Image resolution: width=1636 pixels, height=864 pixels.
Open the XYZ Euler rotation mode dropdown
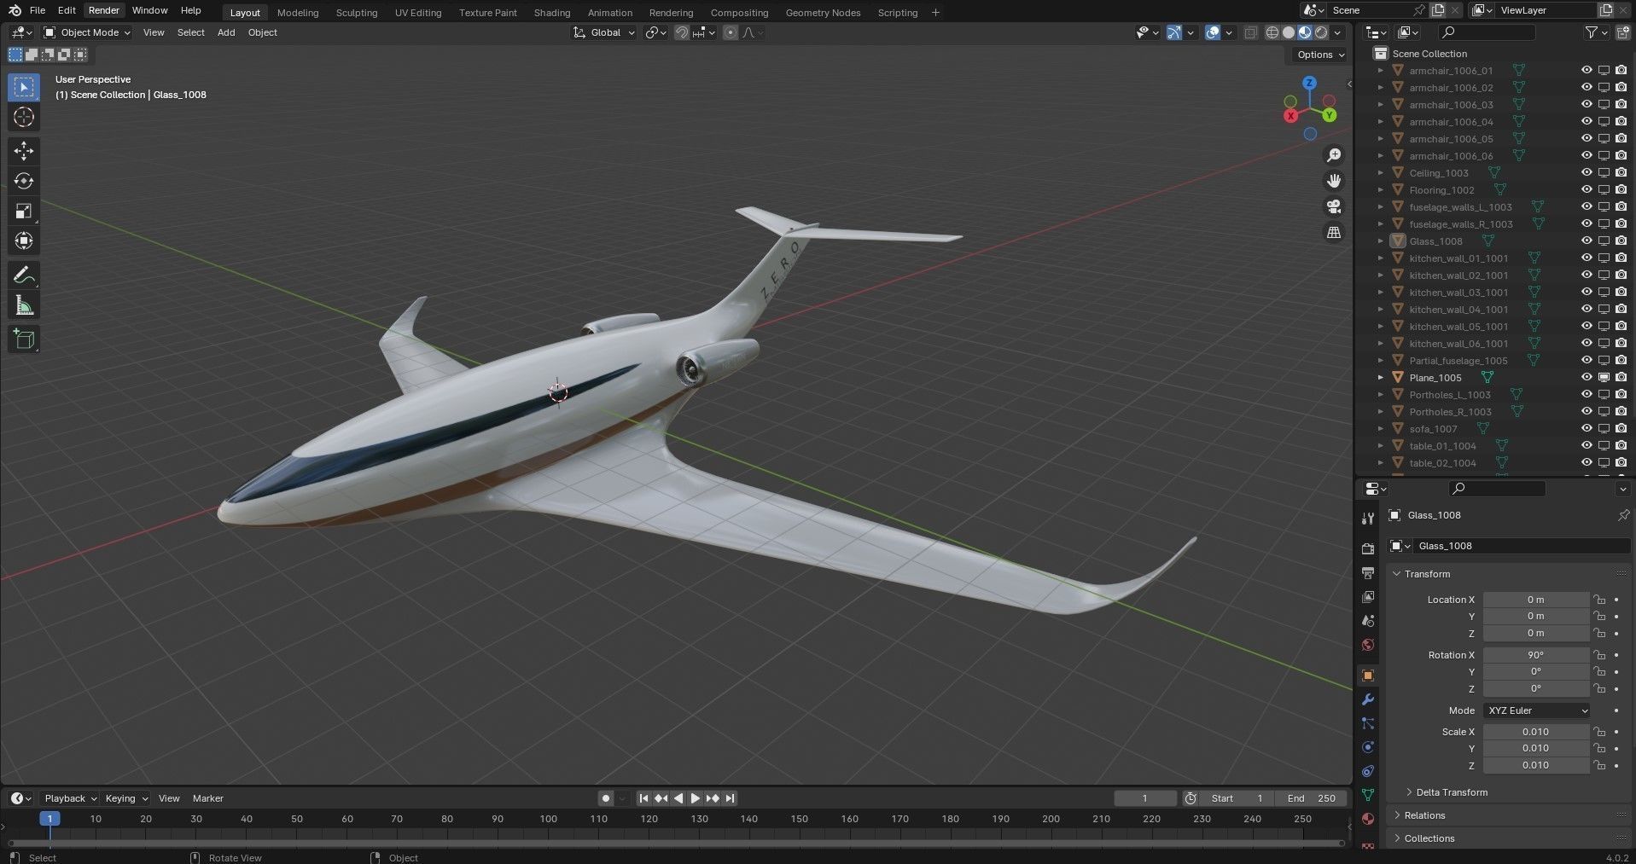point(1537,710)
